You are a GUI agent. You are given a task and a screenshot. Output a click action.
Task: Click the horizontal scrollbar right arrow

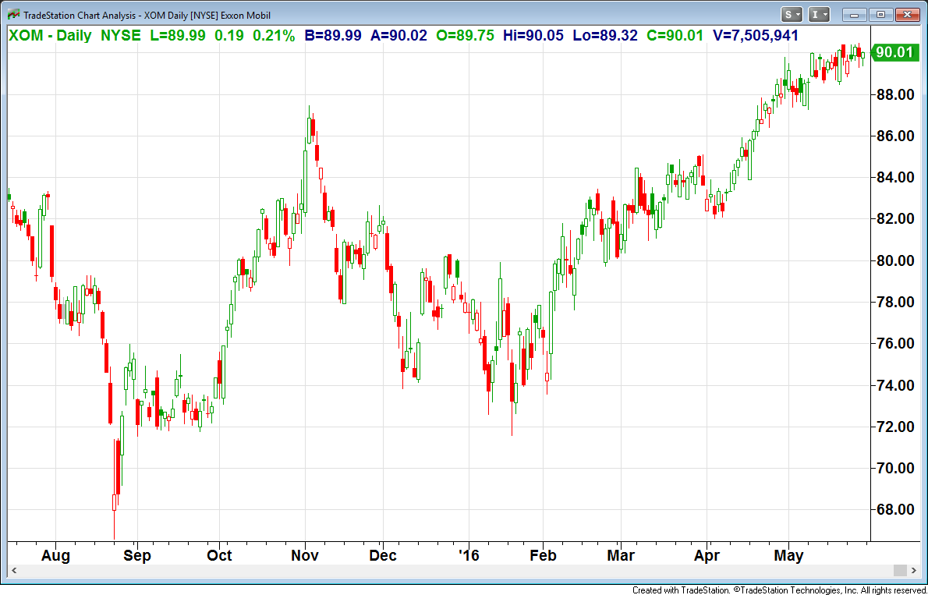915,571
